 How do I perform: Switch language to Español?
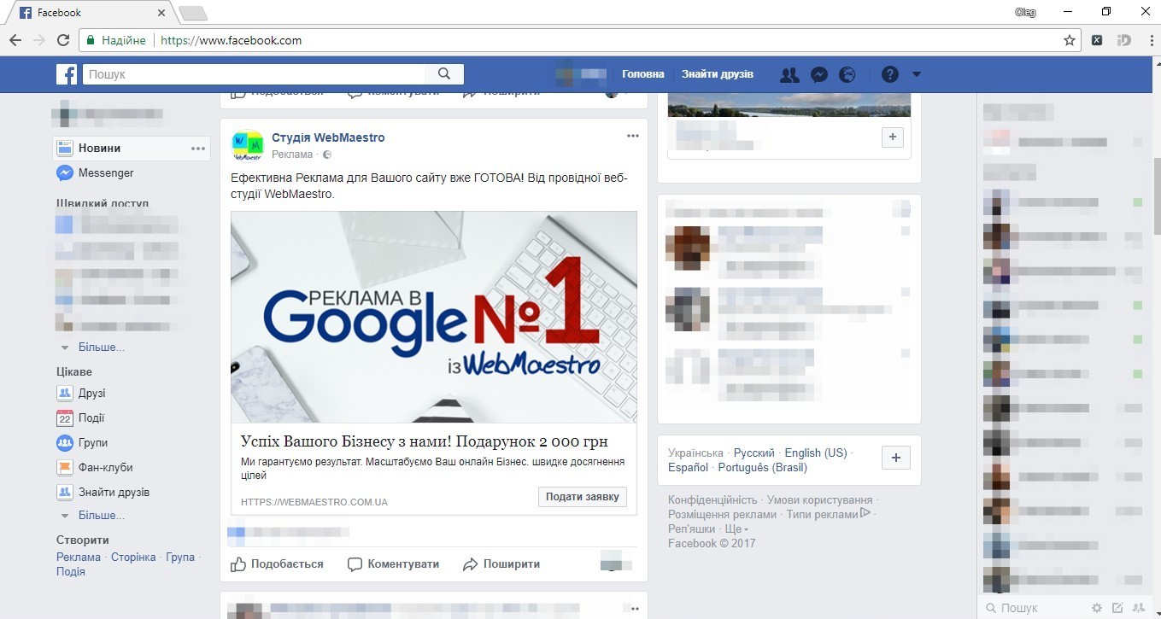point(688,468)
